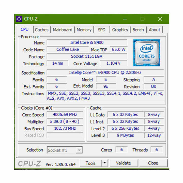This screenshot has height=183, width=183.
Task: Click the 'Clocks (Core #0)' group label
Action: tap(37, 108)
